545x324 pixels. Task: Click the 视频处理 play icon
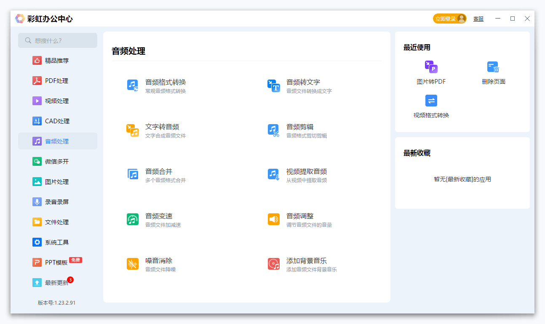point(37,101)
